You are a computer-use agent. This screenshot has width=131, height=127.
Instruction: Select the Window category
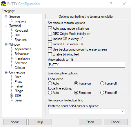point(15,44)
